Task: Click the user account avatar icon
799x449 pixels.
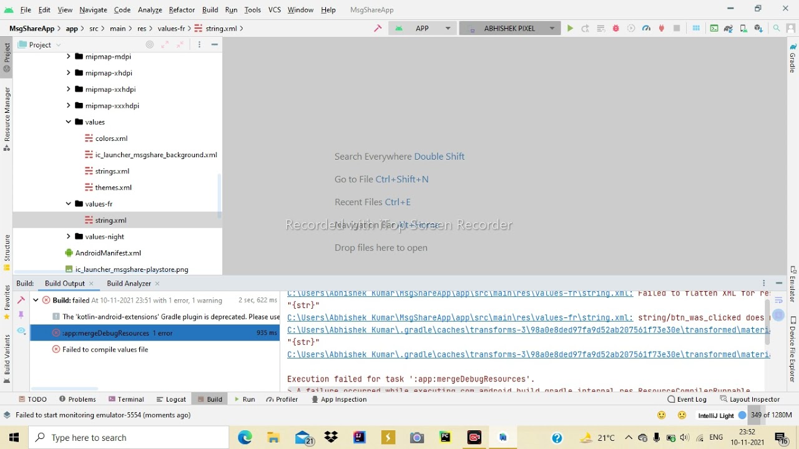Action: [x=791, y=28]
